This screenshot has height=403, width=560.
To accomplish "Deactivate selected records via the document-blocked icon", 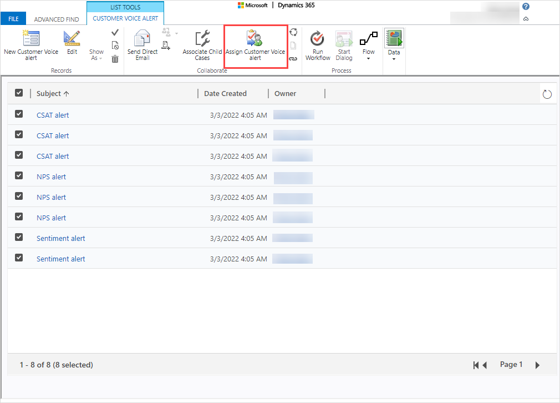I will tap(115, 46).
